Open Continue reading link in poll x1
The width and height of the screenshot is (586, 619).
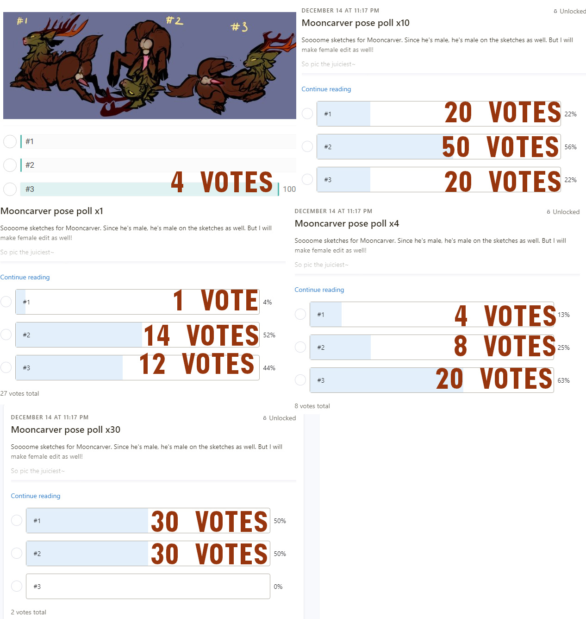(25, 277)
